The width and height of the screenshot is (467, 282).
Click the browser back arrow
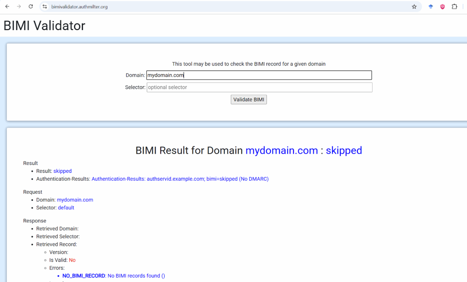8,6
